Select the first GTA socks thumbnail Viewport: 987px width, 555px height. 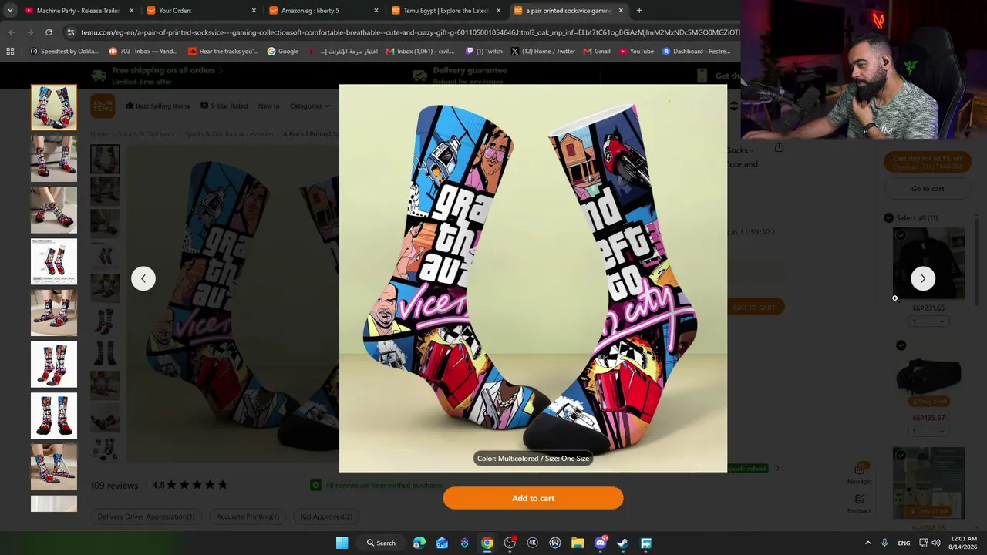[54, 107]
